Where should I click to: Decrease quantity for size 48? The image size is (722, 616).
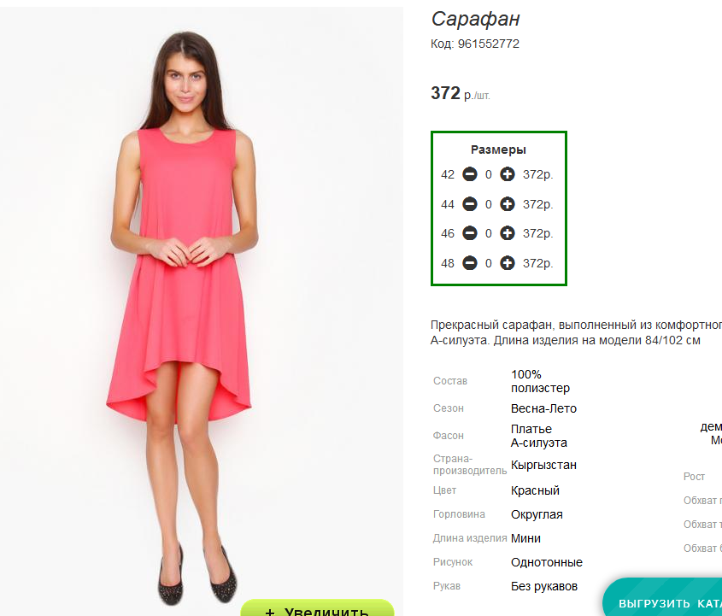(x=470, y=263)
